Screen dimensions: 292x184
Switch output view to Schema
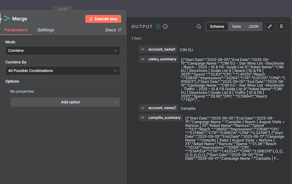[217, 27]
